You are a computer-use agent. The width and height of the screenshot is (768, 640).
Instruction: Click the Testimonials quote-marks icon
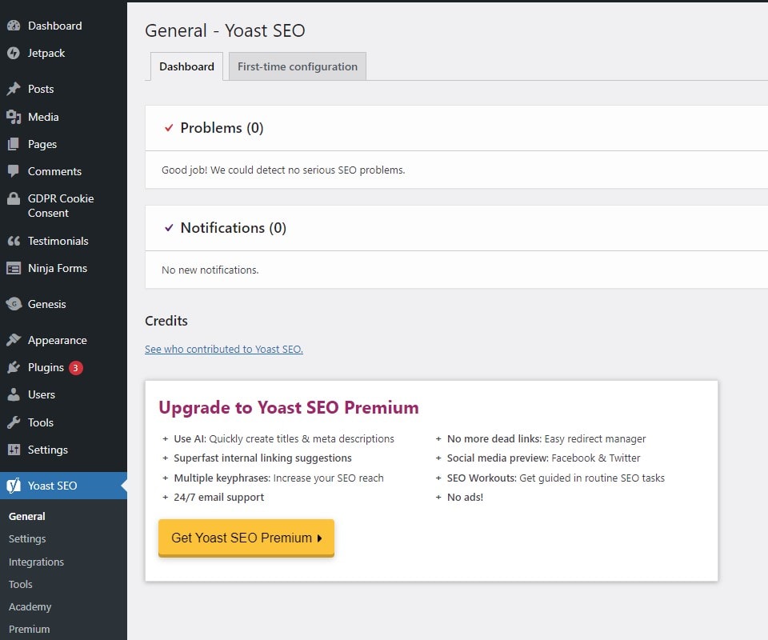point(14,241)
